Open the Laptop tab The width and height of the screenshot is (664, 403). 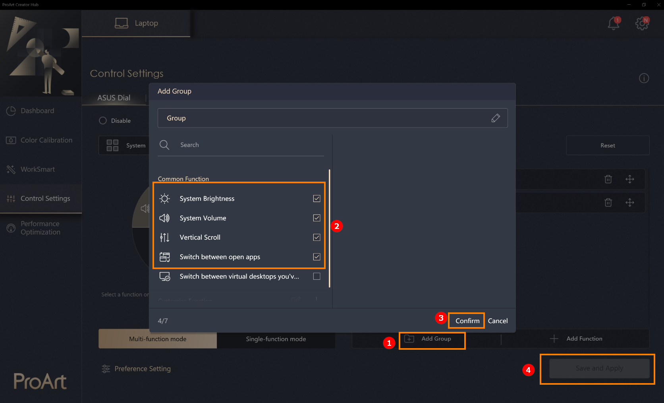click(136, 23)
